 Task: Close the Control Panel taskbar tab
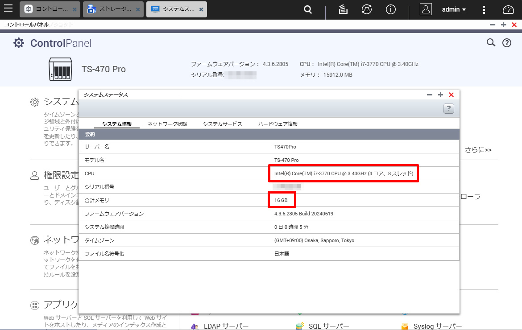tap(75, 10)
